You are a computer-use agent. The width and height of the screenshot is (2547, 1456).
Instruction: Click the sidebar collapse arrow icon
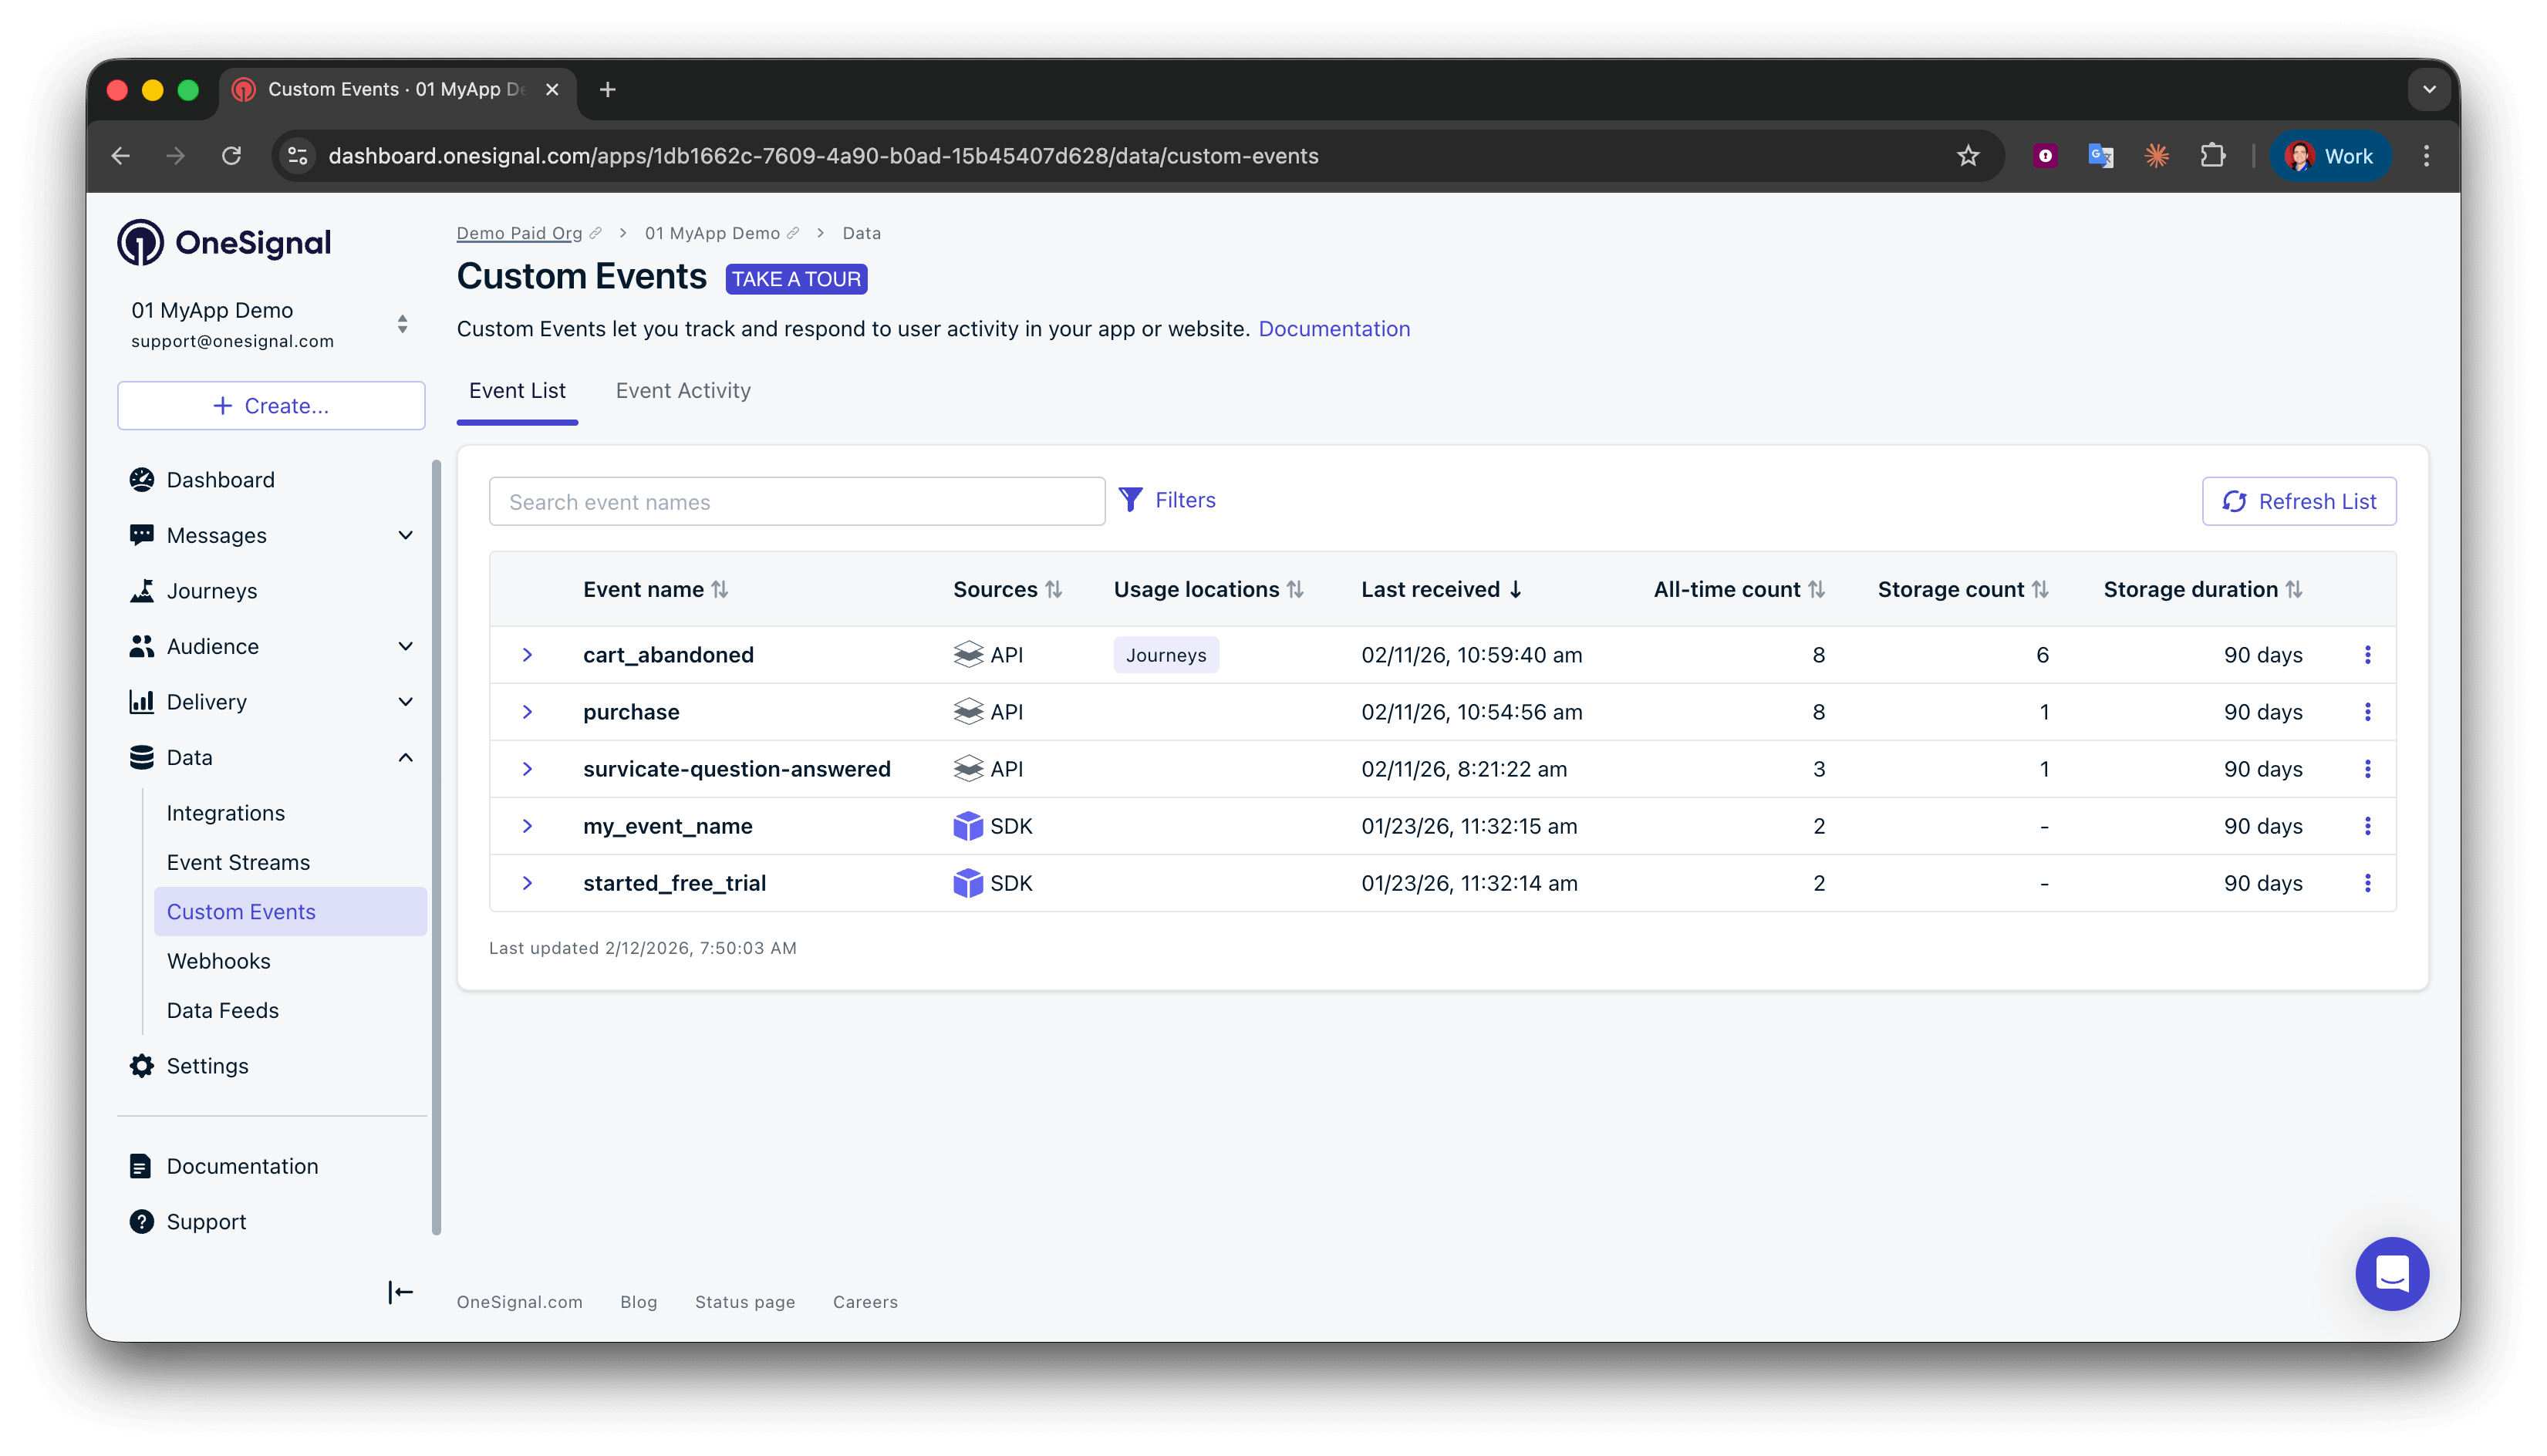click(400, 1292)
